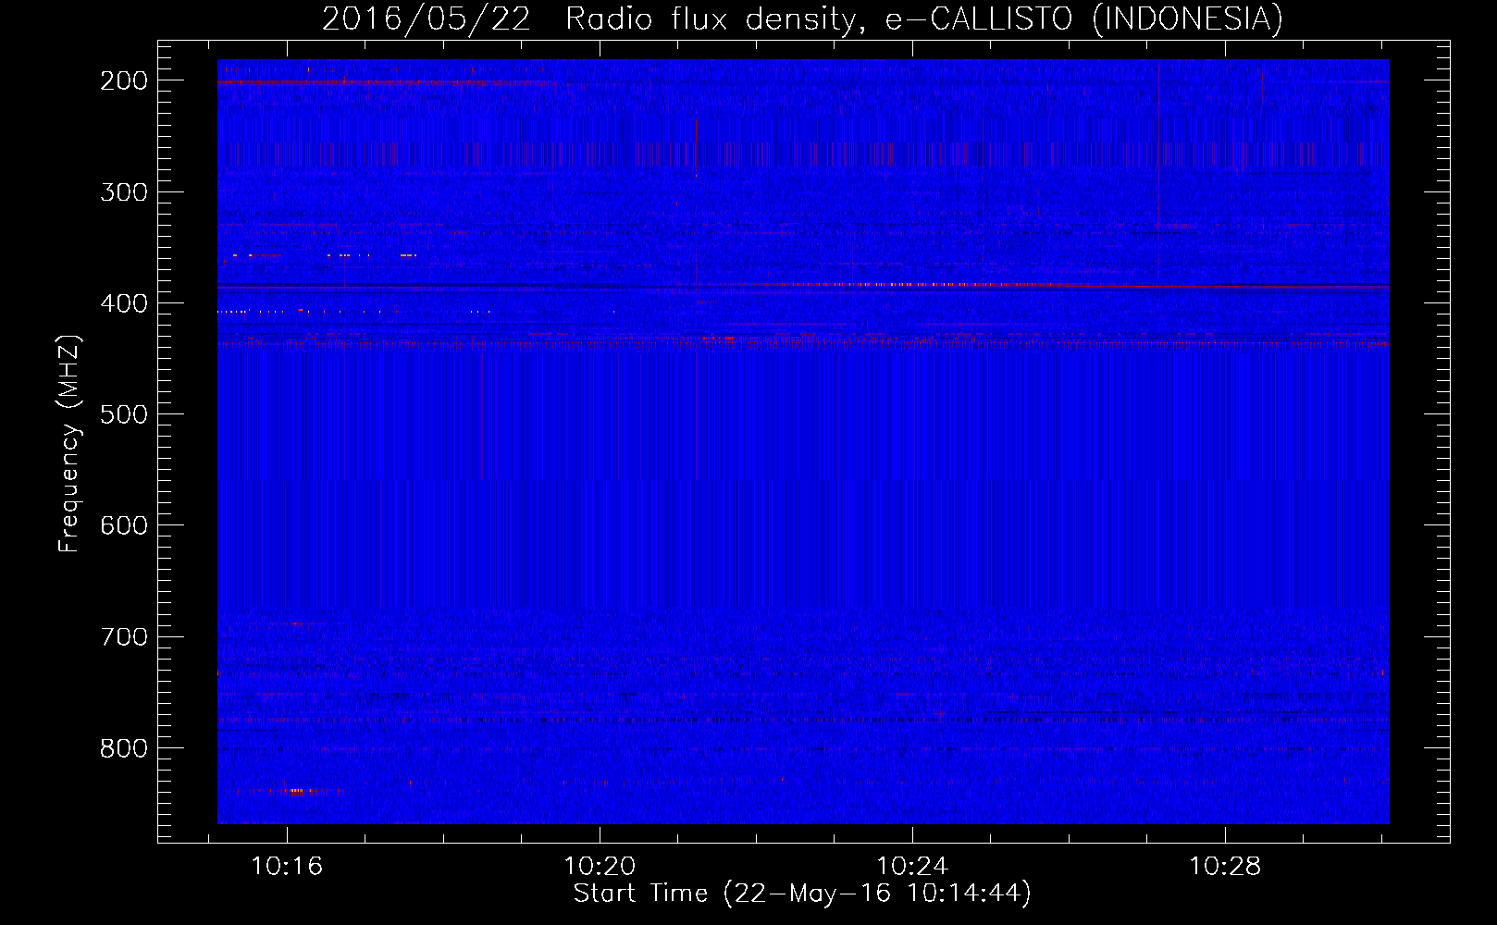
Task: Click the 500 frequency tick label
Action: click(124, 414)
